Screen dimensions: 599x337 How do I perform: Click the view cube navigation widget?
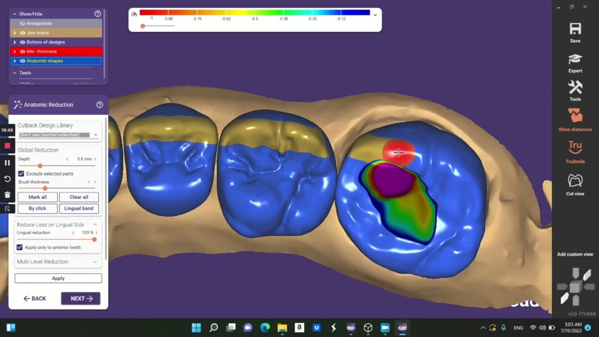pos(576,286)
